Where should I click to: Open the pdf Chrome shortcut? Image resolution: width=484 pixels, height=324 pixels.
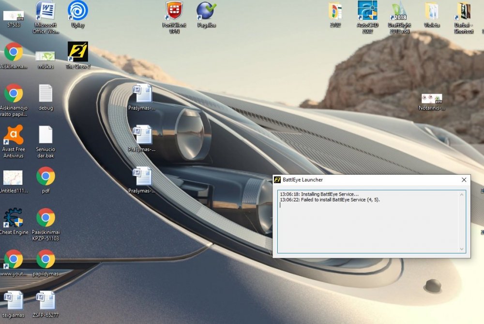coord(45,177)
